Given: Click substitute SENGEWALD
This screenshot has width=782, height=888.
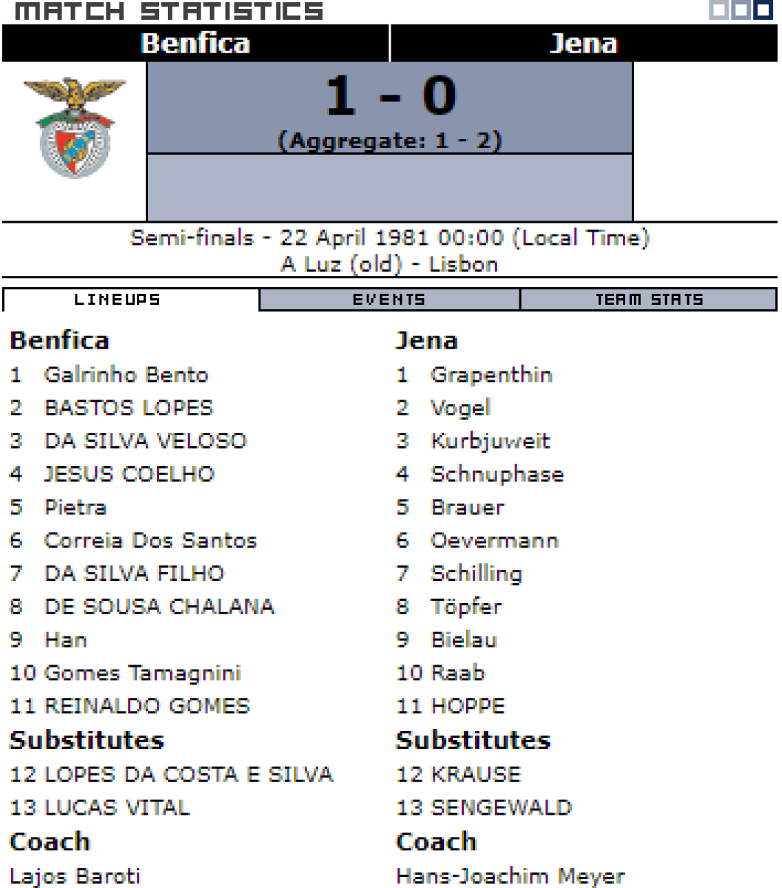Looking at the screenshot, I should (502, 807).
